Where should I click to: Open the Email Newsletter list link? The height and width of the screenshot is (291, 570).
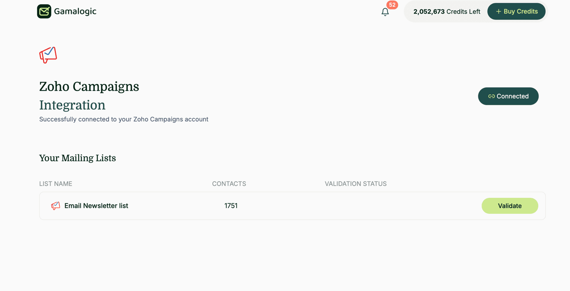pyautogui.click(x=96, y=206)
